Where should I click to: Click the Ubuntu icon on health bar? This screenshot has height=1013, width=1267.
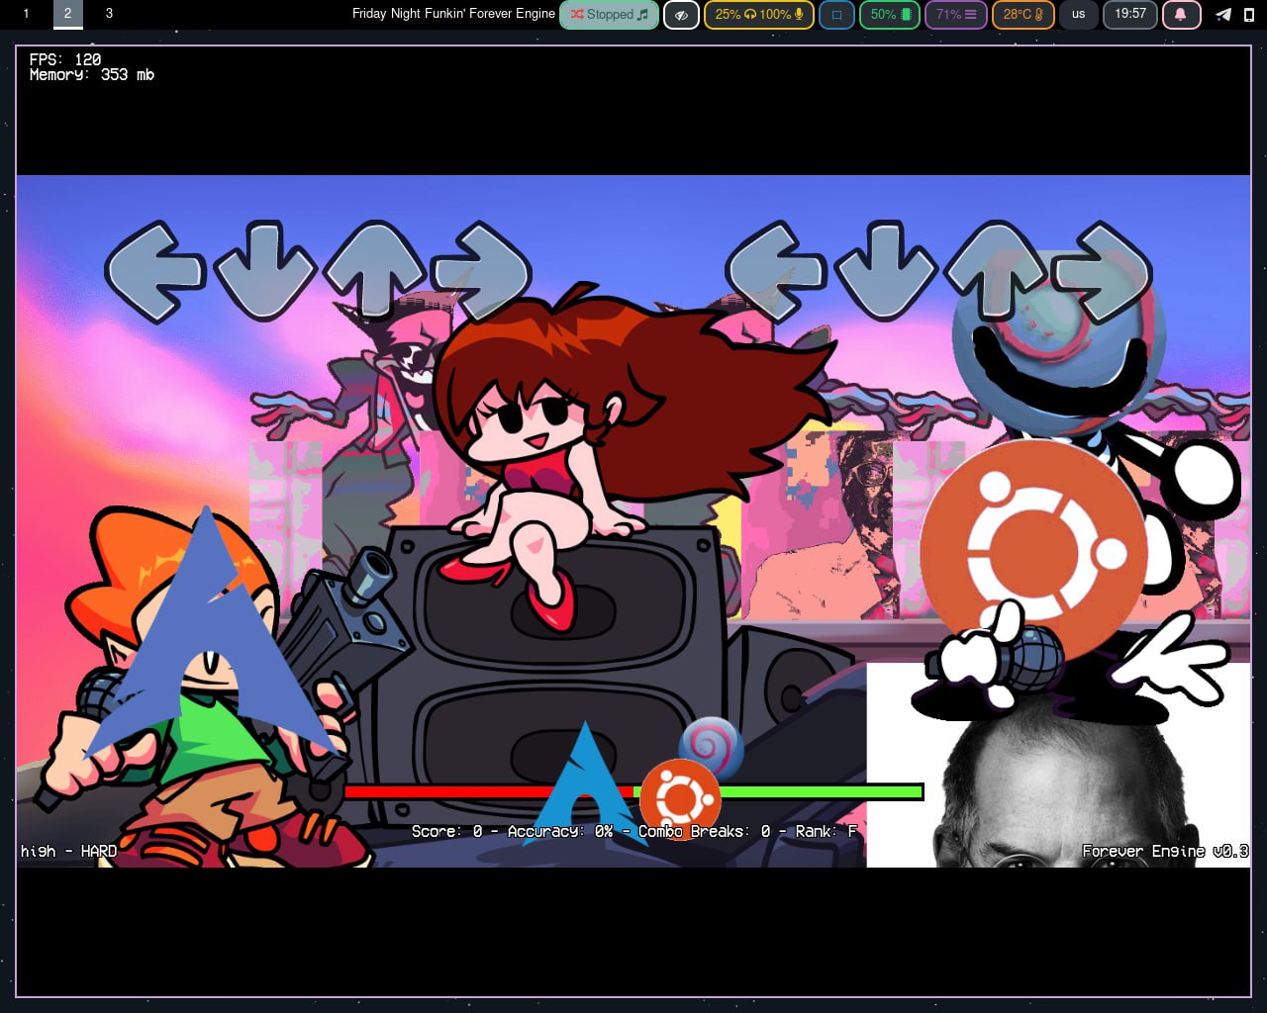pyautogui.click(x=680, y=795)
